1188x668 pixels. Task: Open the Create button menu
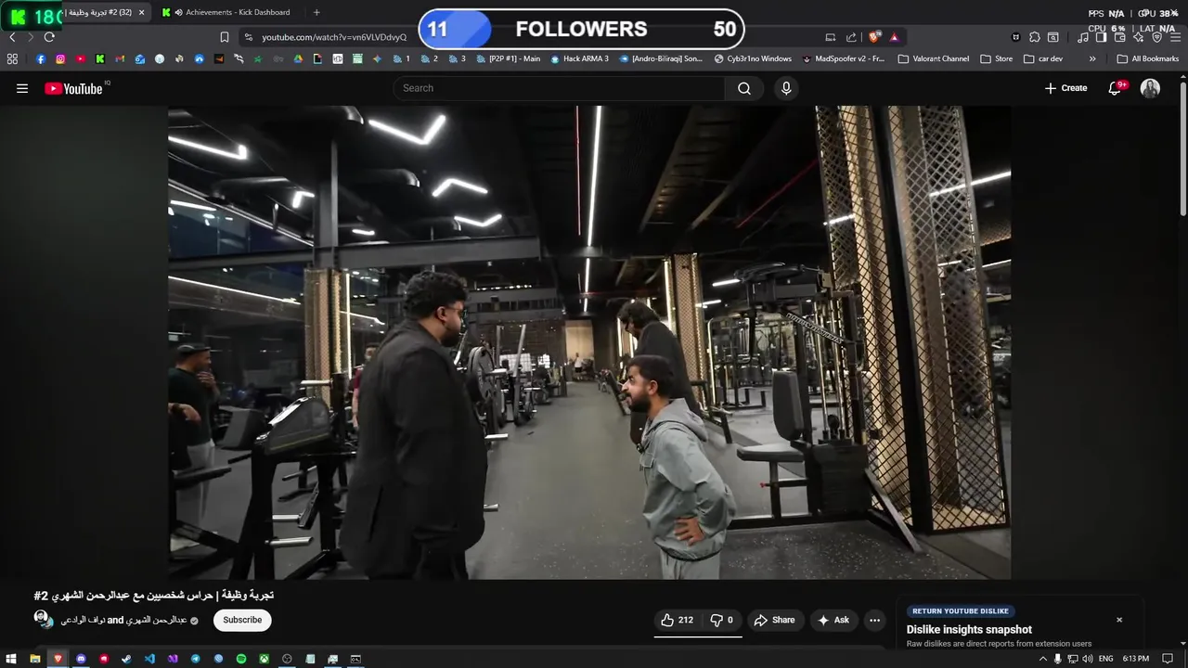pos(1065,88)
